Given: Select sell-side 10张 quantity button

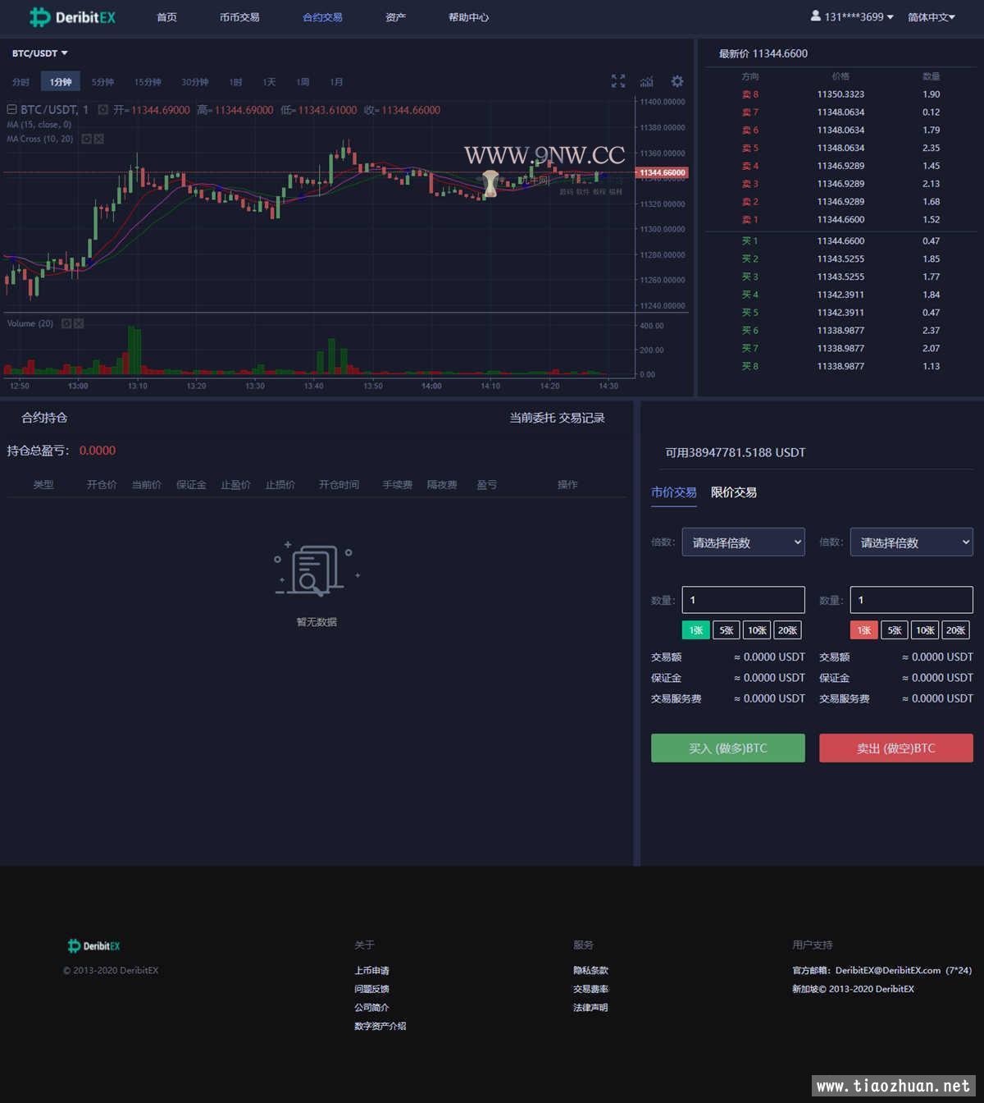Looking at the screenshot, I should 925,630.
